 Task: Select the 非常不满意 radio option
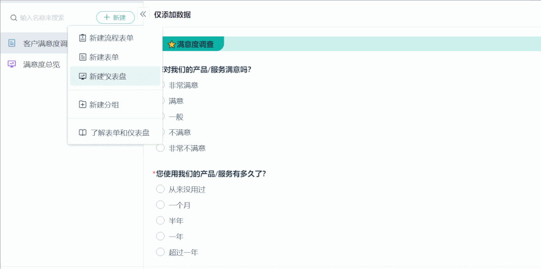160,148
